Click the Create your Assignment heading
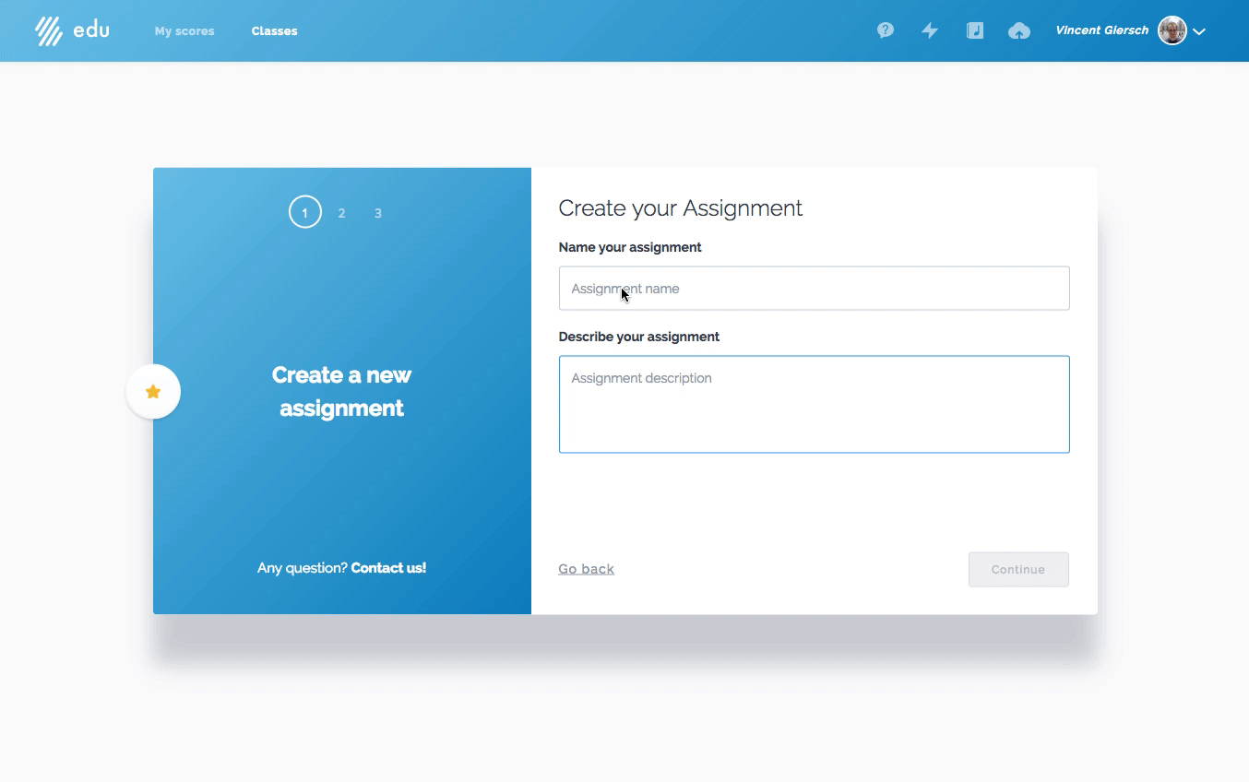 point(681,208)
